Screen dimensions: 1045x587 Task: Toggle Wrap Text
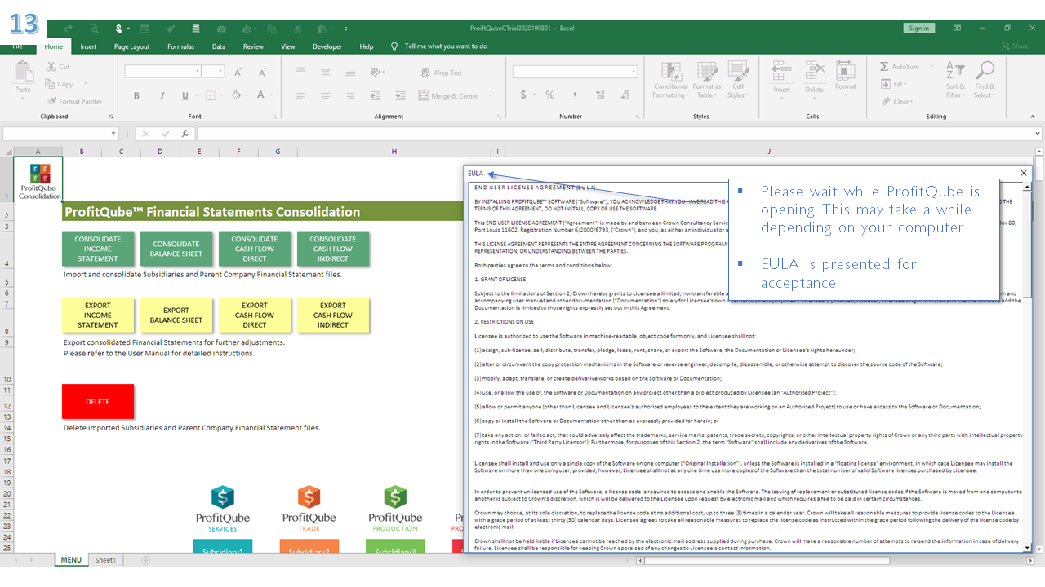[x=440, y=73]
